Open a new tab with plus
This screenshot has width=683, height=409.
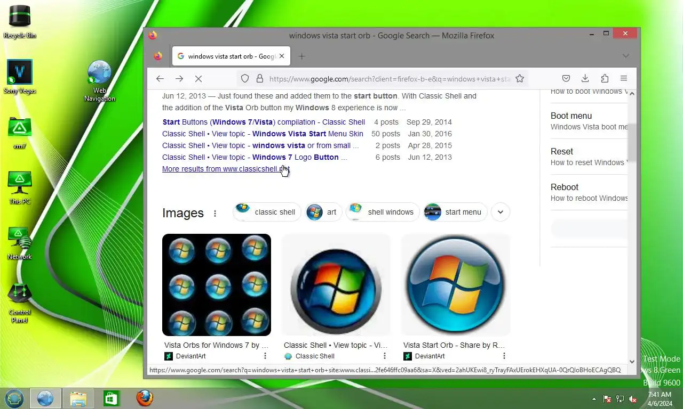pyautogui.click(x=301, y=56)
